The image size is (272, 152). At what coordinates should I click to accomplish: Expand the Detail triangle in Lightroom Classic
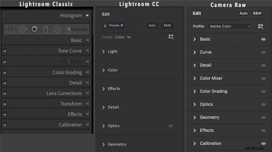87,83
